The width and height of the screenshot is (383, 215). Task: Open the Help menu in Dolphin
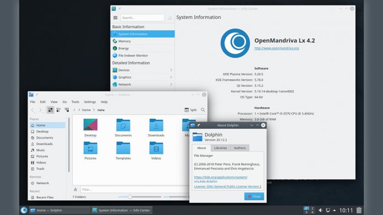click(104, 102)
